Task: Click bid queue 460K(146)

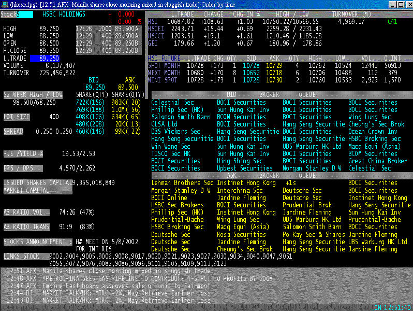Action: coord(90,131)
